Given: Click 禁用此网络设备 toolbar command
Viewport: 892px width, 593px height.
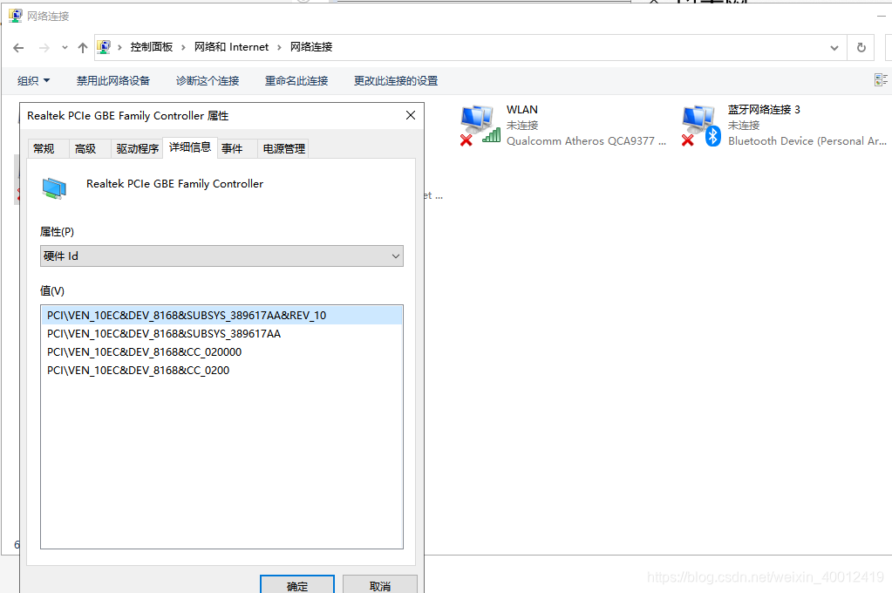Looking at the screenshot, I should [113, 81].
